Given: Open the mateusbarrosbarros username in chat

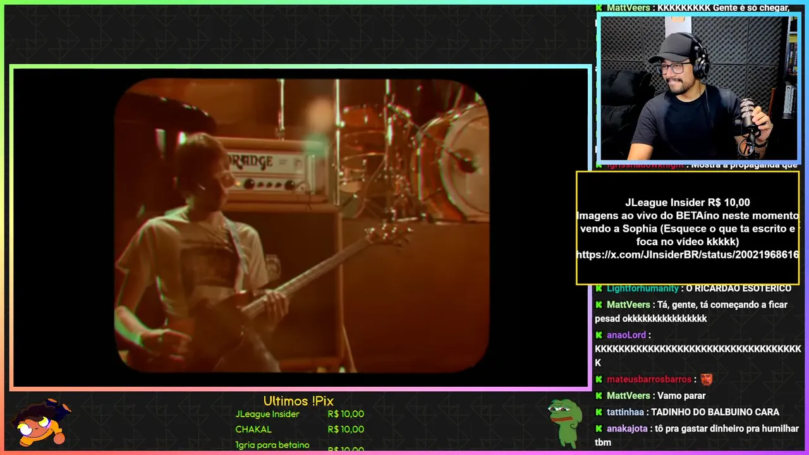Looking at the screenshot, I should (x=649, y=379).
